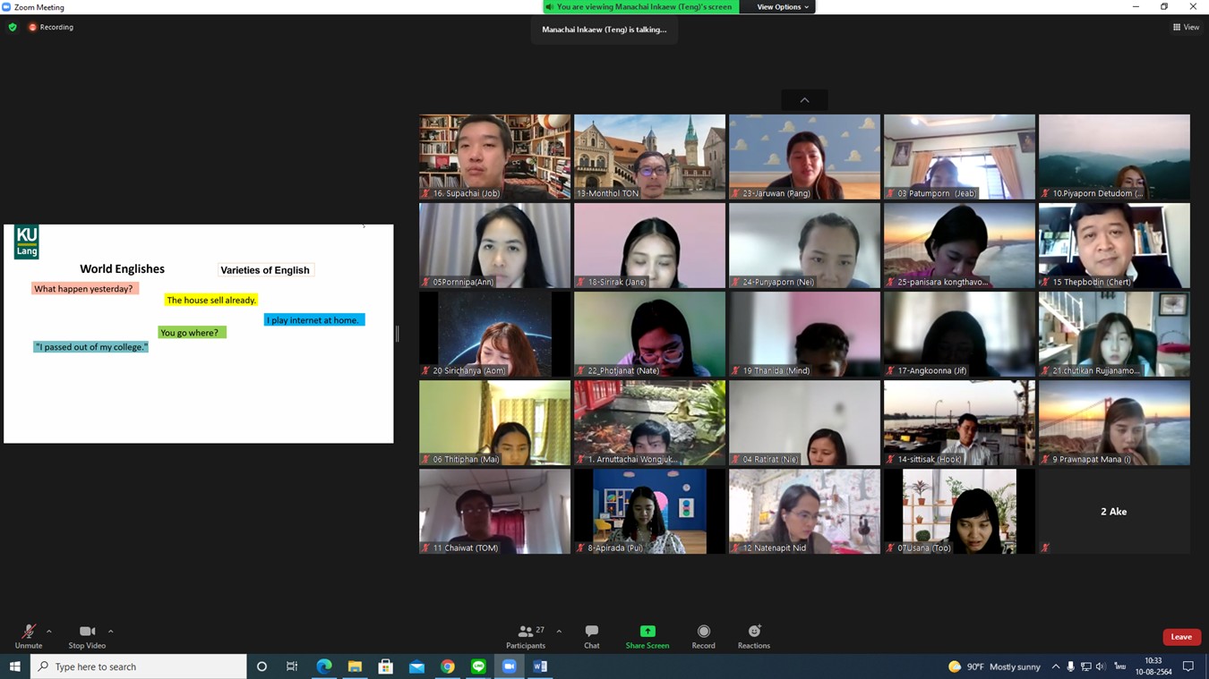Open the Reactions menu
This screenshot has height=679, width=1209.
click(753, 636)
